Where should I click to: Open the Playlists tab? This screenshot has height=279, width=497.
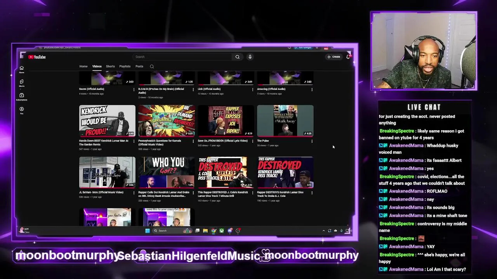point(125,66)
